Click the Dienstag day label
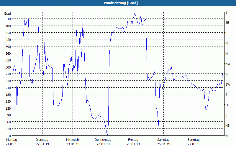 (x=42, y=140)
